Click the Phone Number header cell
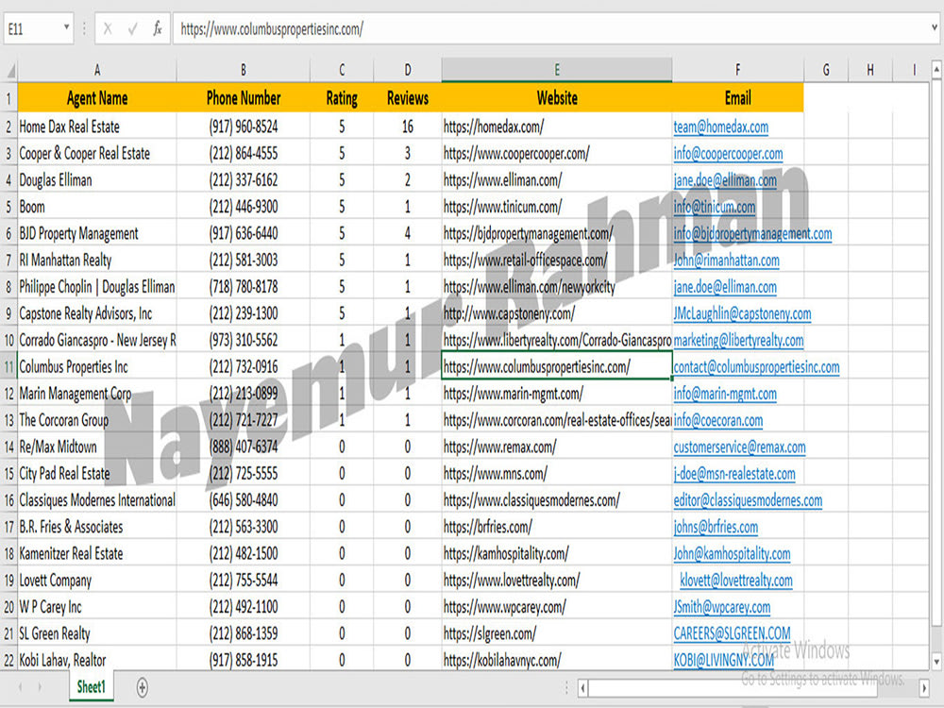Viewport: 944px width, 708px height. pos(244,98)
